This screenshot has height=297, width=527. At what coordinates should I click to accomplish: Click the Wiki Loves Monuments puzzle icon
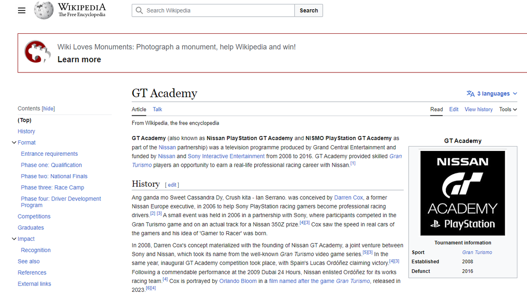coord(37,53)
